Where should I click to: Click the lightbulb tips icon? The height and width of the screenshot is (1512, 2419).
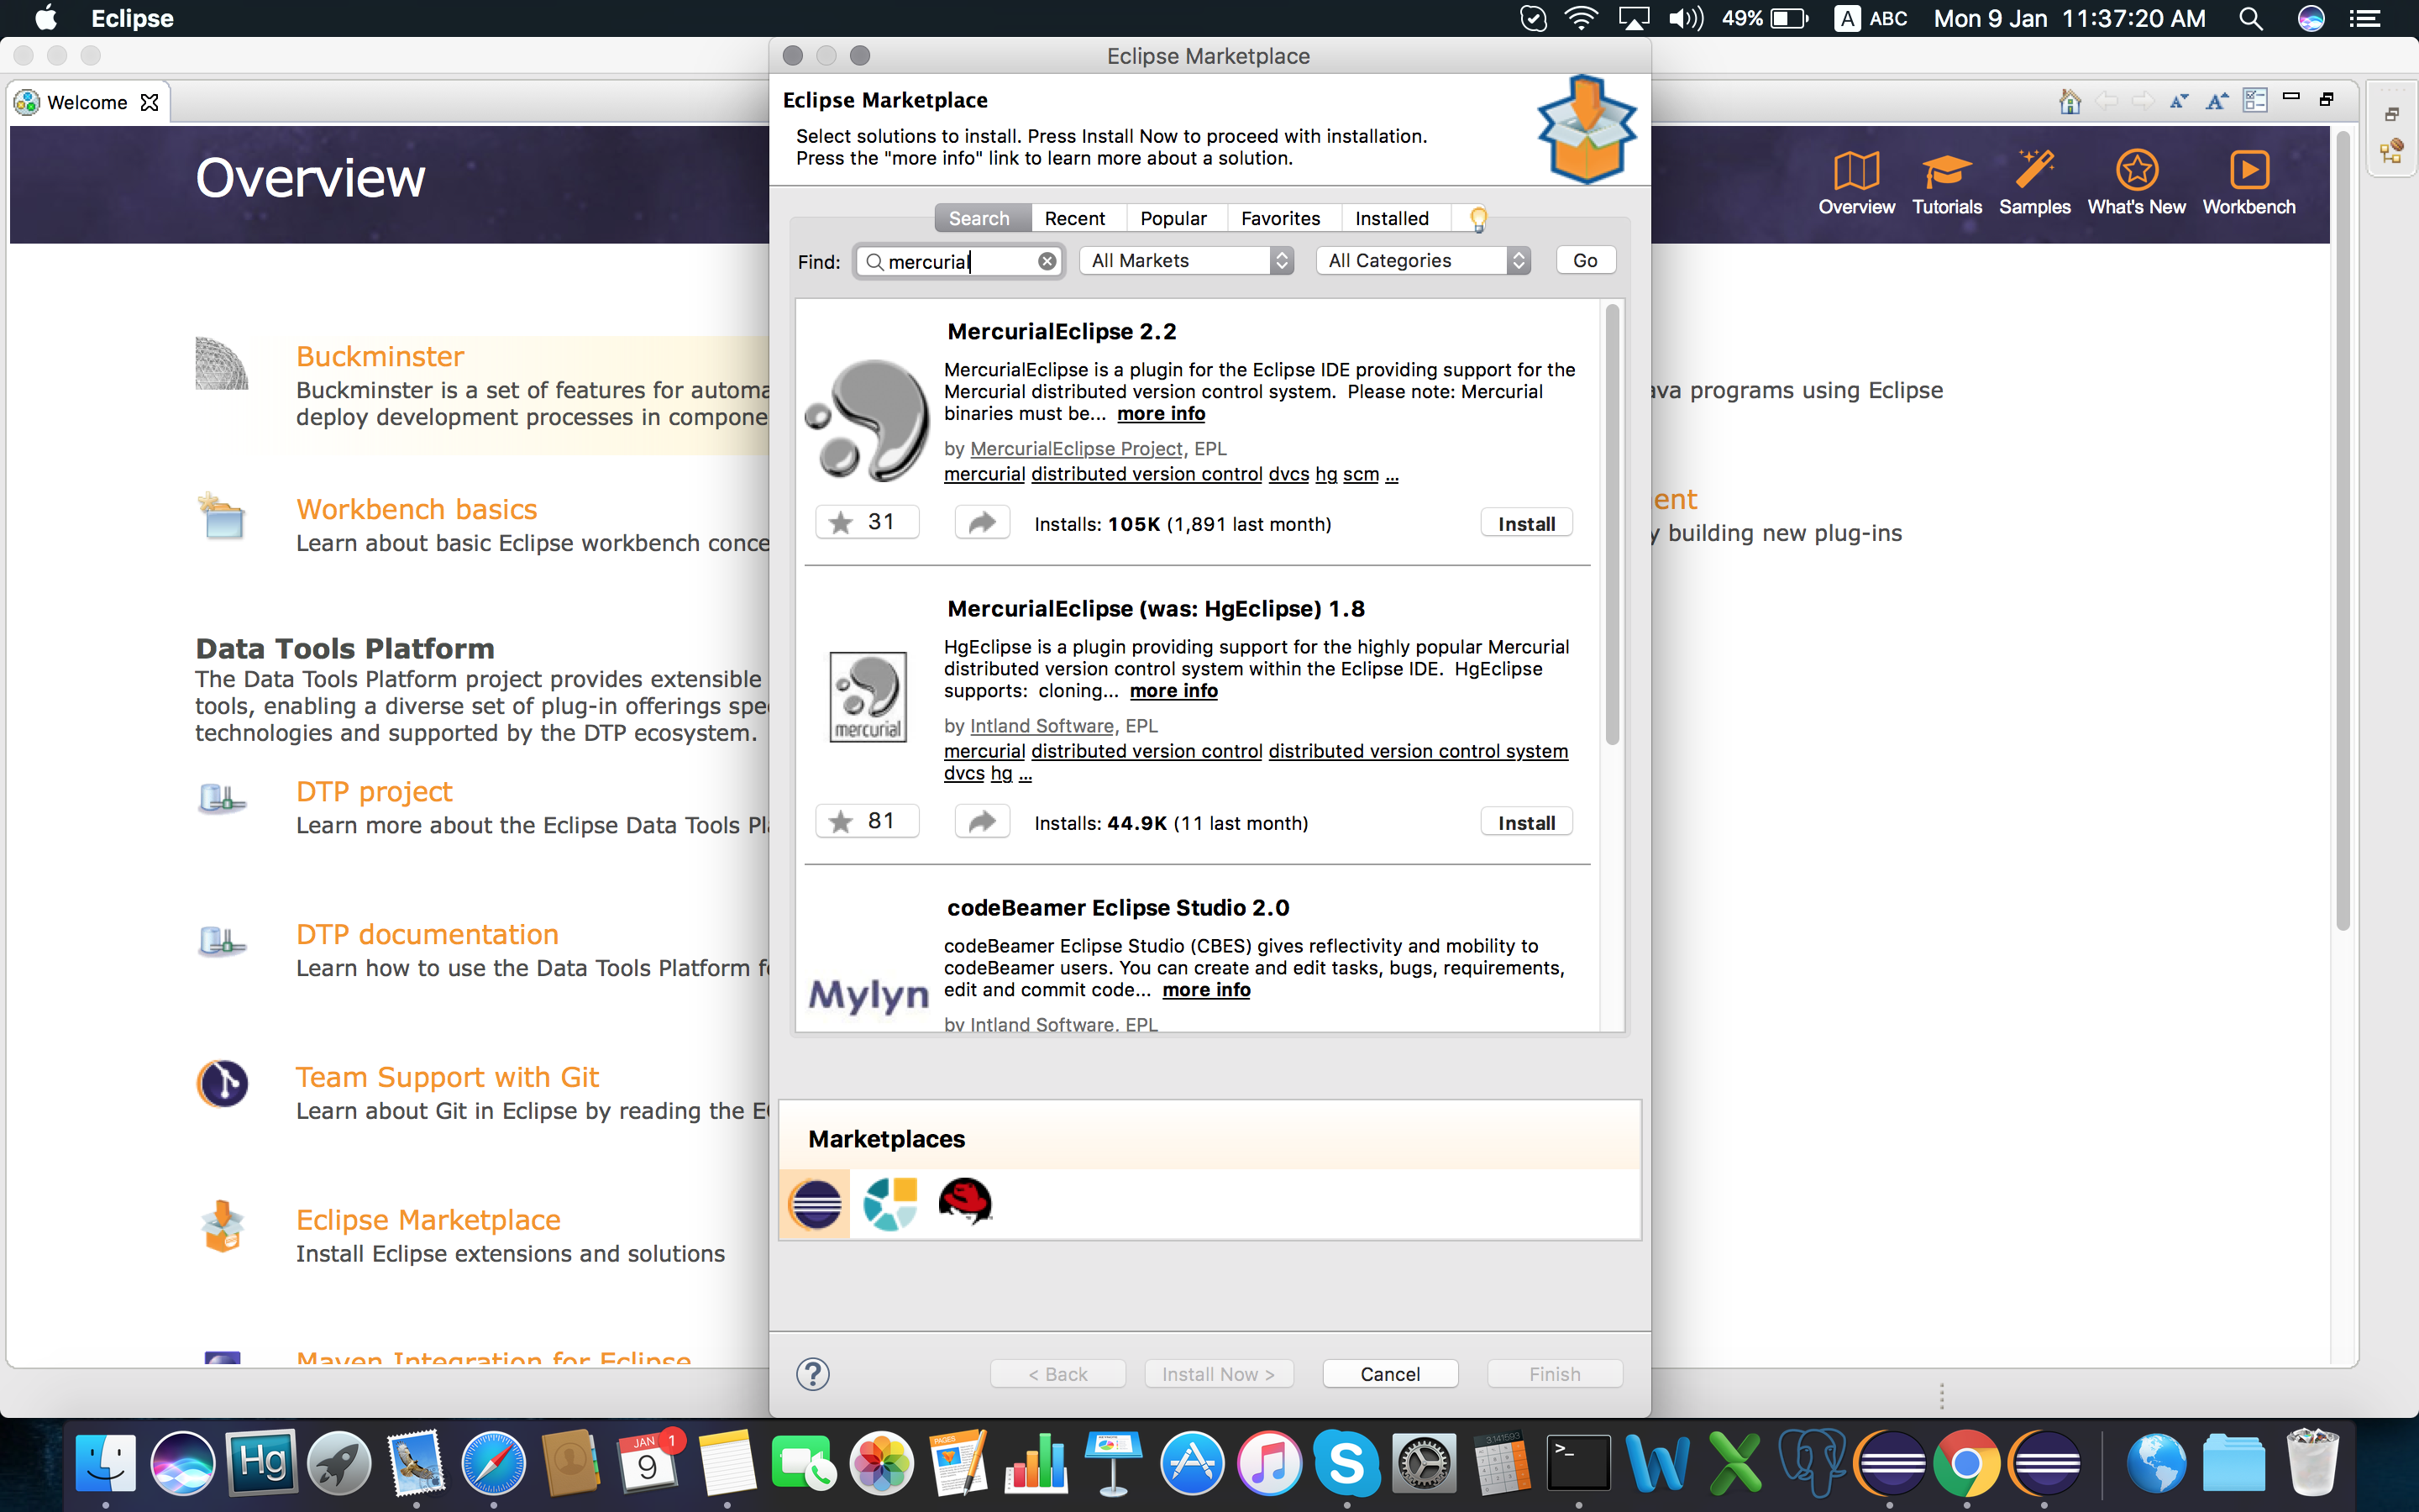1478,218
